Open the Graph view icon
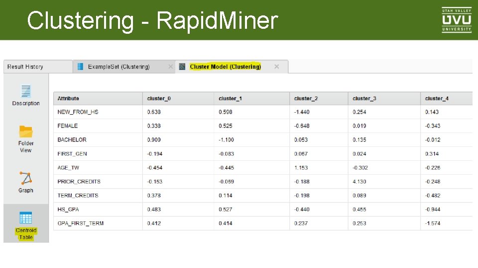 click(x=25, y=178)
